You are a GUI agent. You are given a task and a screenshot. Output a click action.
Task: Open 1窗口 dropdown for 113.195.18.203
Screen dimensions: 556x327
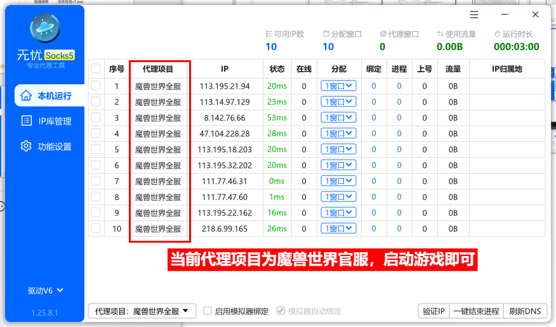pyautogui.click(x=339, y=150)
